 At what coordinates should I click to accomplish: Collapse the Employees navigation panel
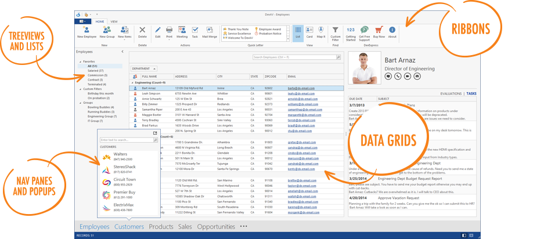(x=122, y=52)
